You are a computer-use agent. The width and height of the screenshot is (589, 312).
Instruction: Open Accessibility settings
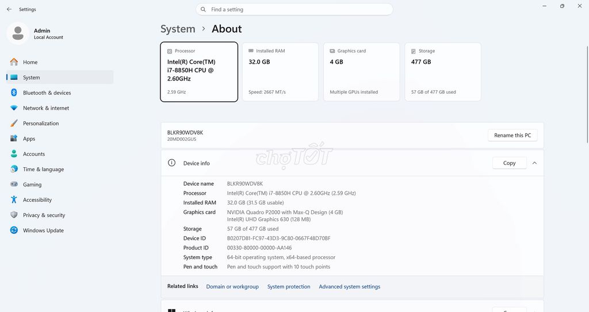click(60, 200)
